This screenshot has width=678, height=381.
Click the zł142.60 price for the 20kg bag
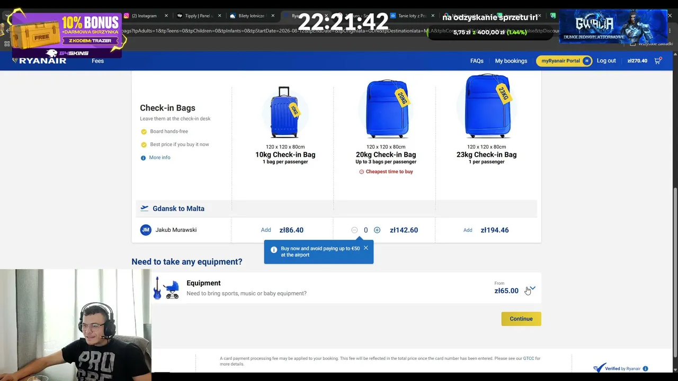404,230
